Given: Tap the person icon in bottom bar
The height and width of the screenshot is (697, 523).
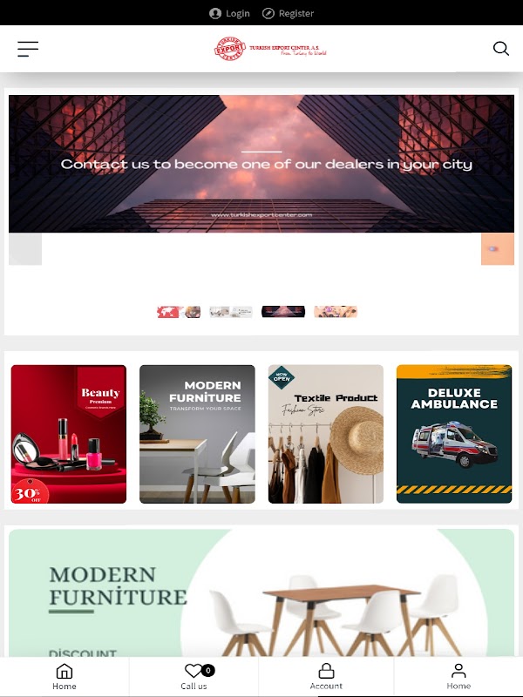Looking at the screenshot, I should tap(458, 671).
